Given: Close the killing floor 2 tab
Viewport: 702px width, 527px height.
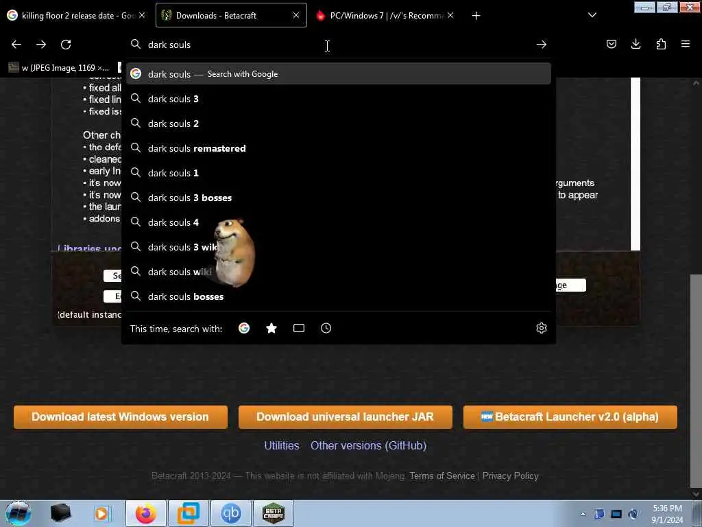Looking at the screenshot, I should click(x=141, y=15).
